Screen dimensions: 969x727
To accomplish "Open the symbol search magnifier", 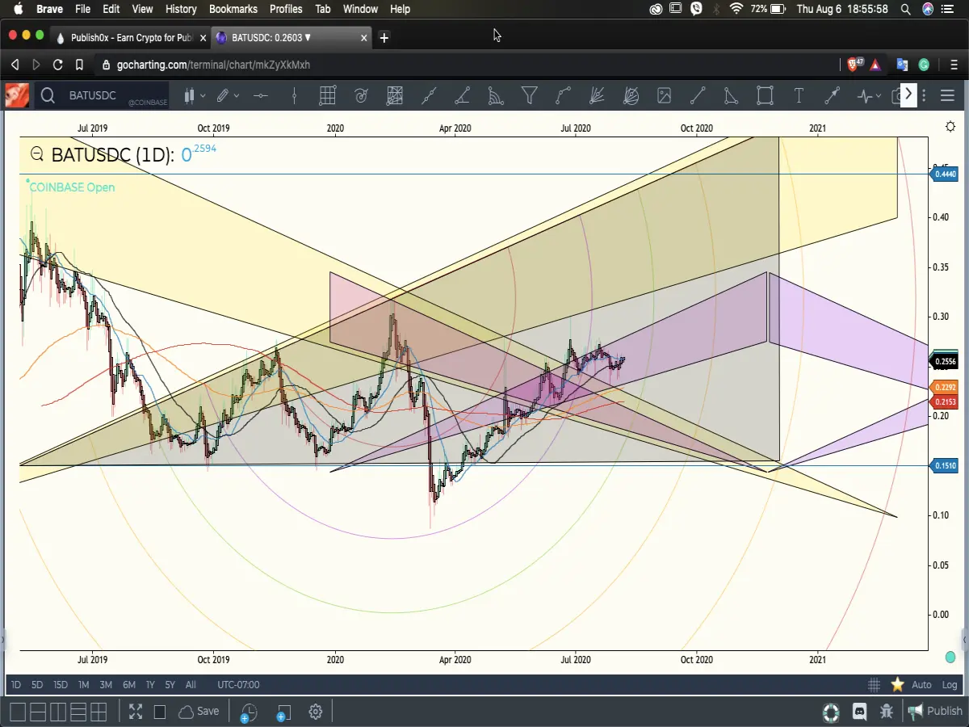I will (x=48, y=96).
